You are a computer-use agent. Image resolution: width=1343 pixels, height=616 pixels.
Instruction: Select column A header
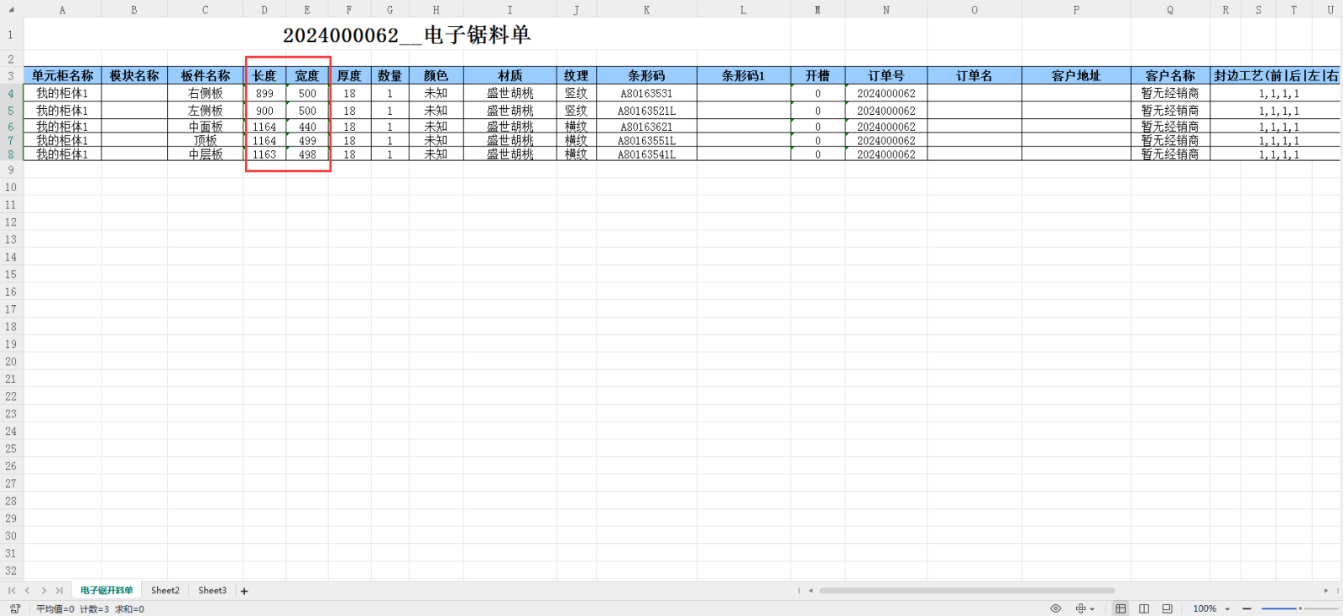point(62,10)
